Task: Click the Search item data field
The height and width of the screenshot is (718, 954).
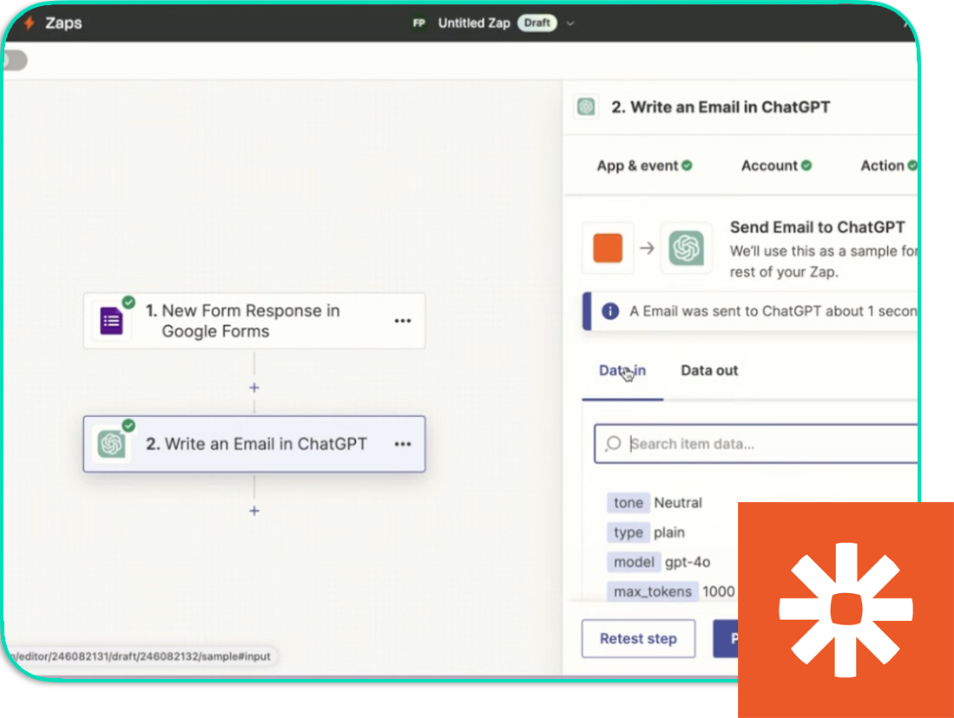Action: point(756,444)
